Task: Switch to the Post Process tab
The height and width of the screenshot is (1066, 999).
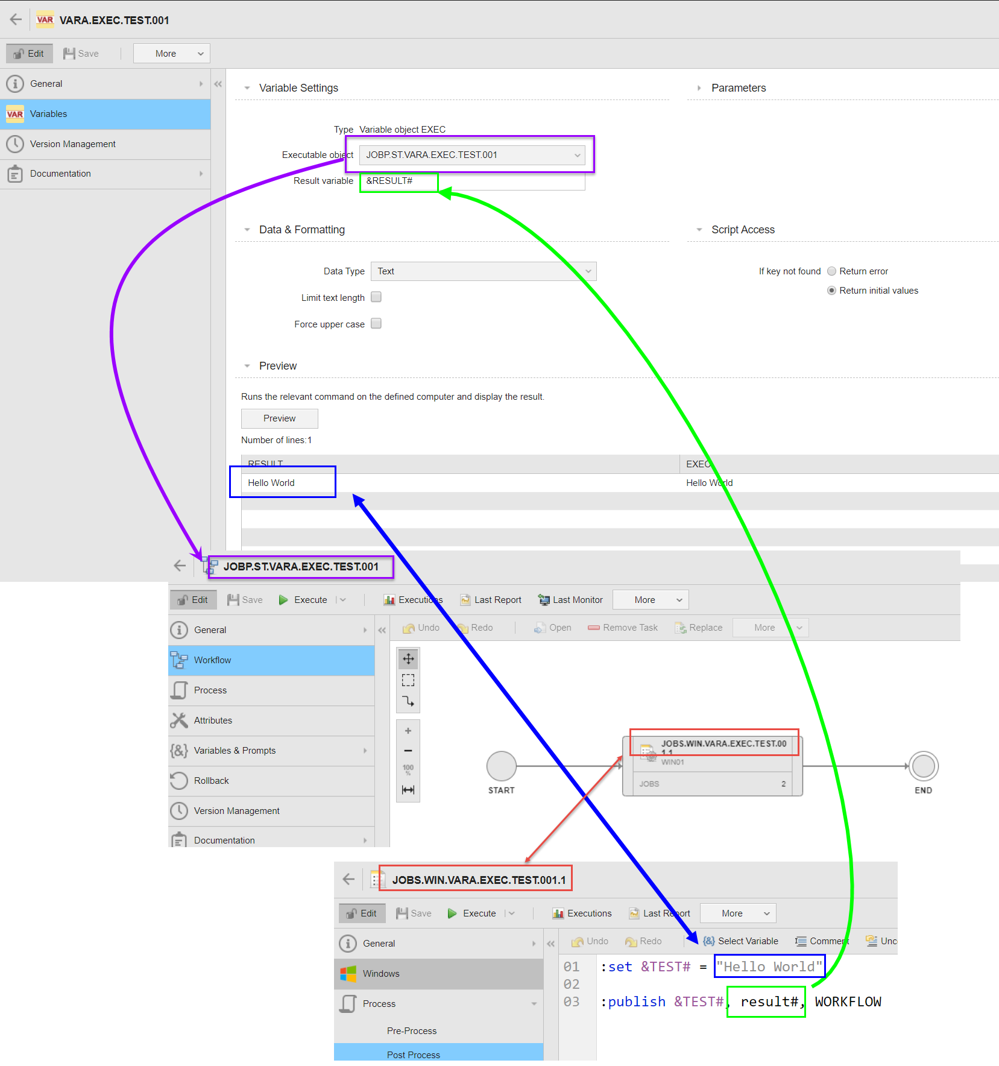Action: [x=412, y=1054]
